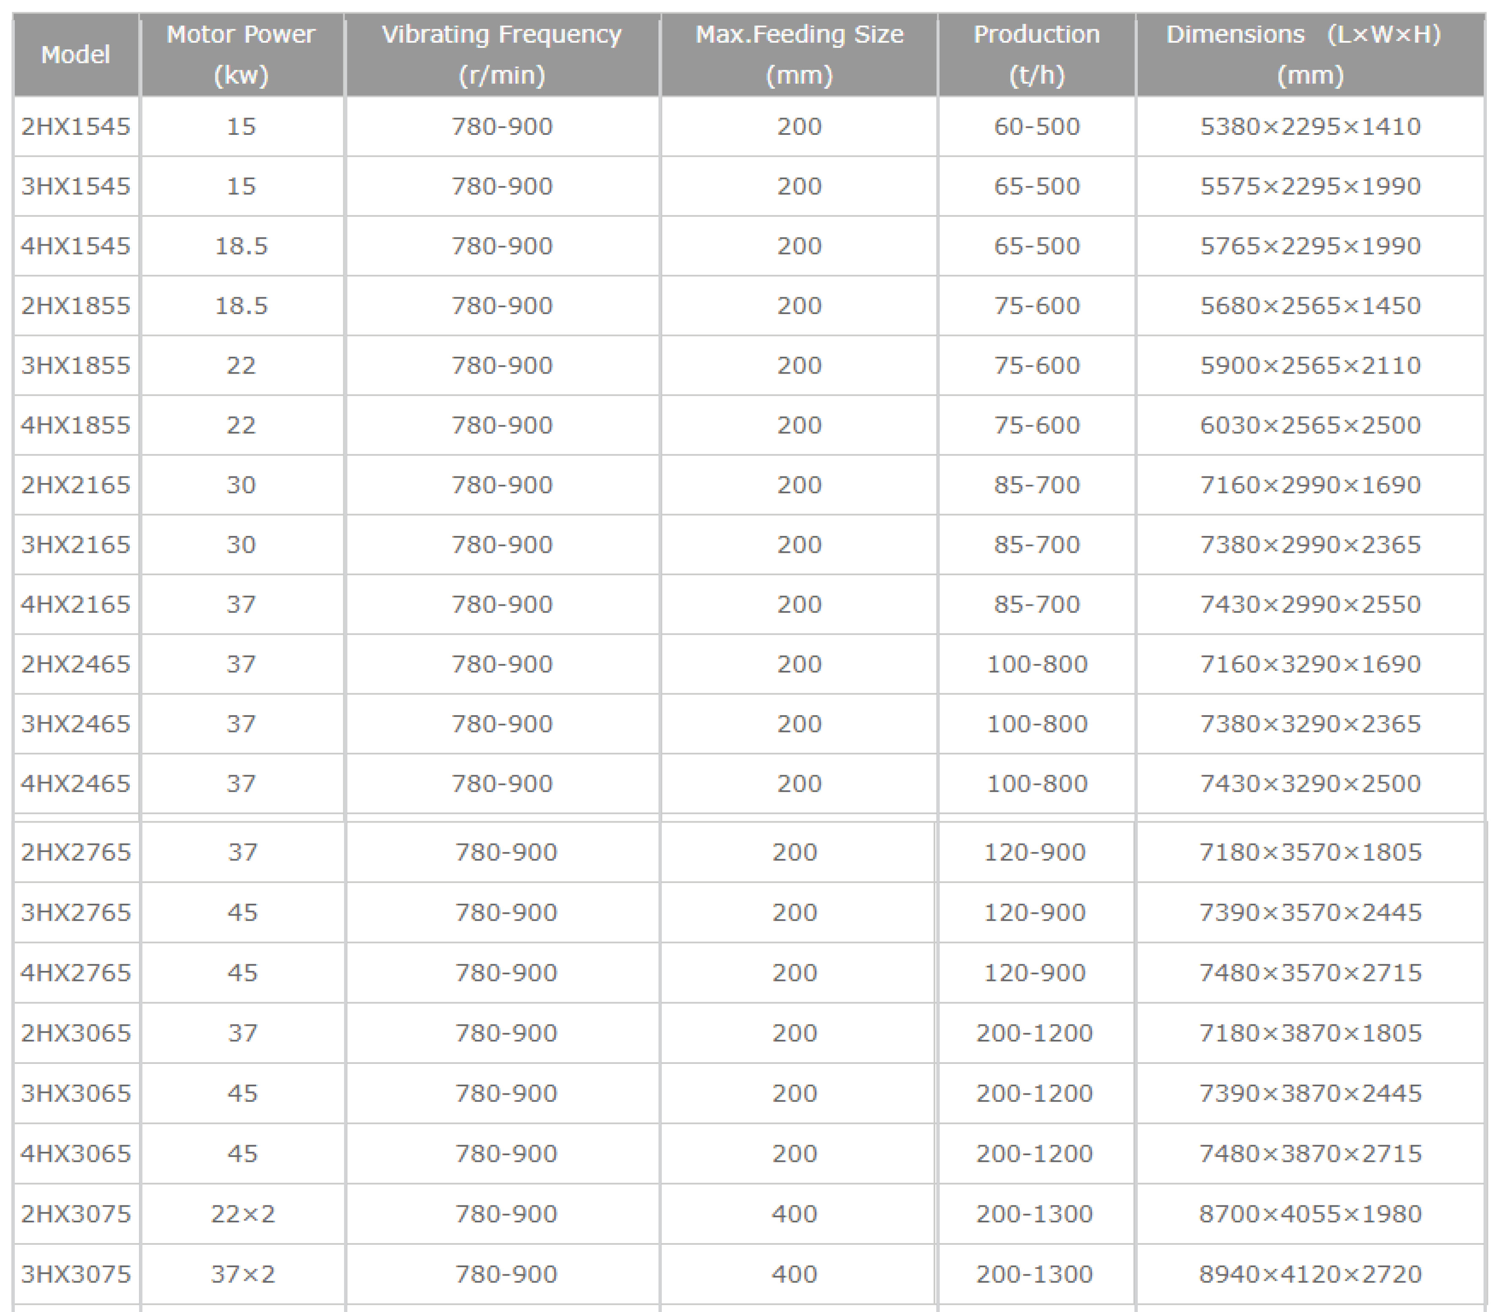Select model cell 3HX1545
1497x1312 pixels.
click(75, 186)
